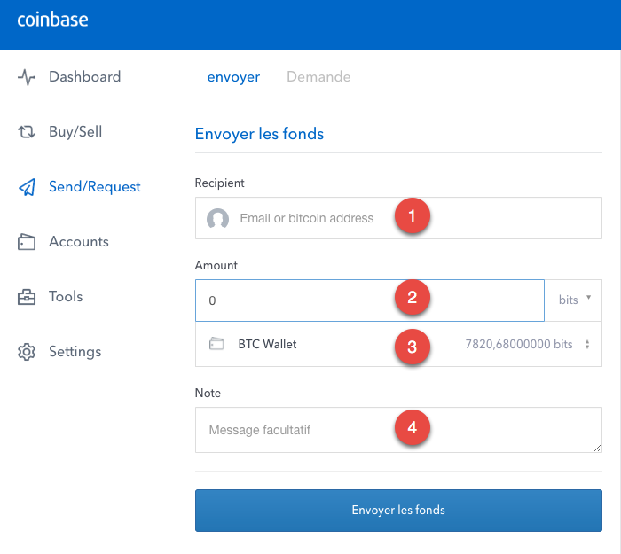Click the Tools briefcase icon
Viewport: 621px width, 554px height.
(27, 297)
